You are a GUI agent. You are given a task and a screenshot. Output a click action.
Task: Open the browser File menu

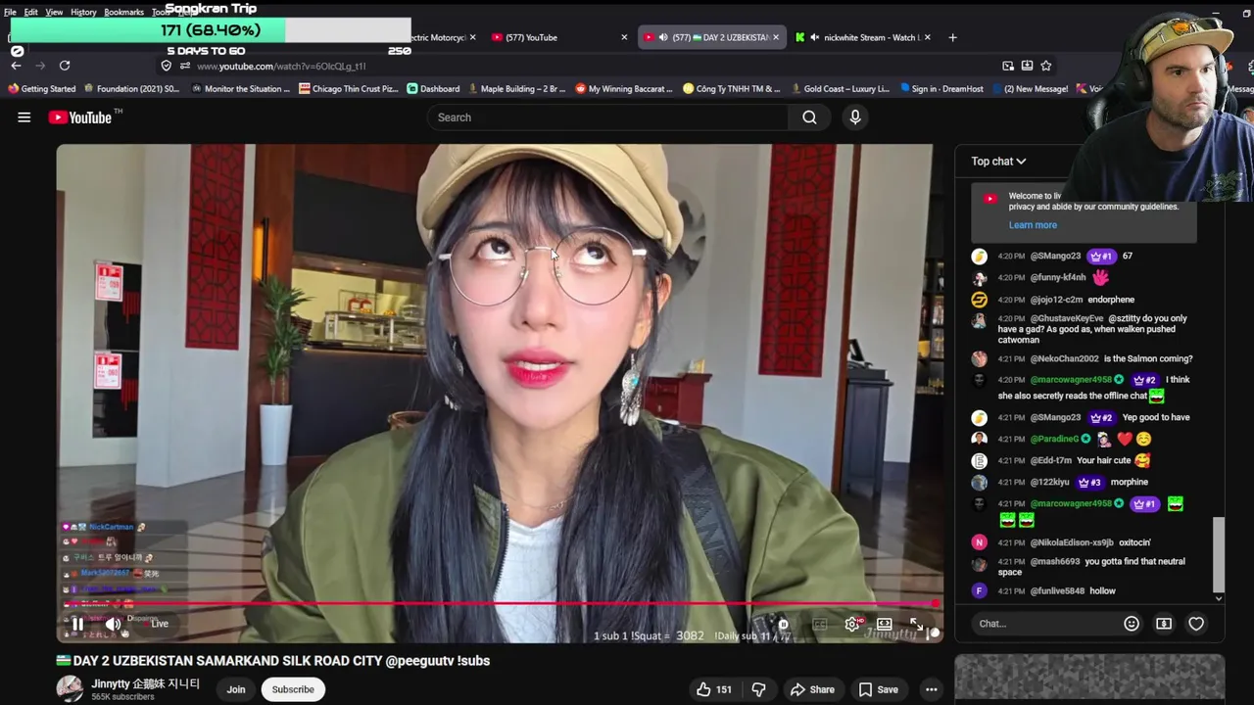point(10,12)
